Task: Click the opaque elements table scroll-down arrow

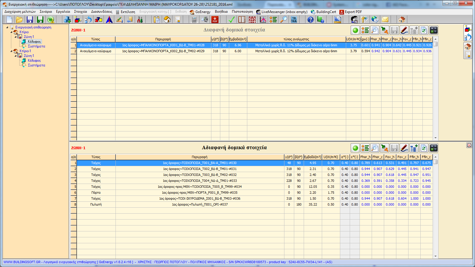Action: [436, 256]
